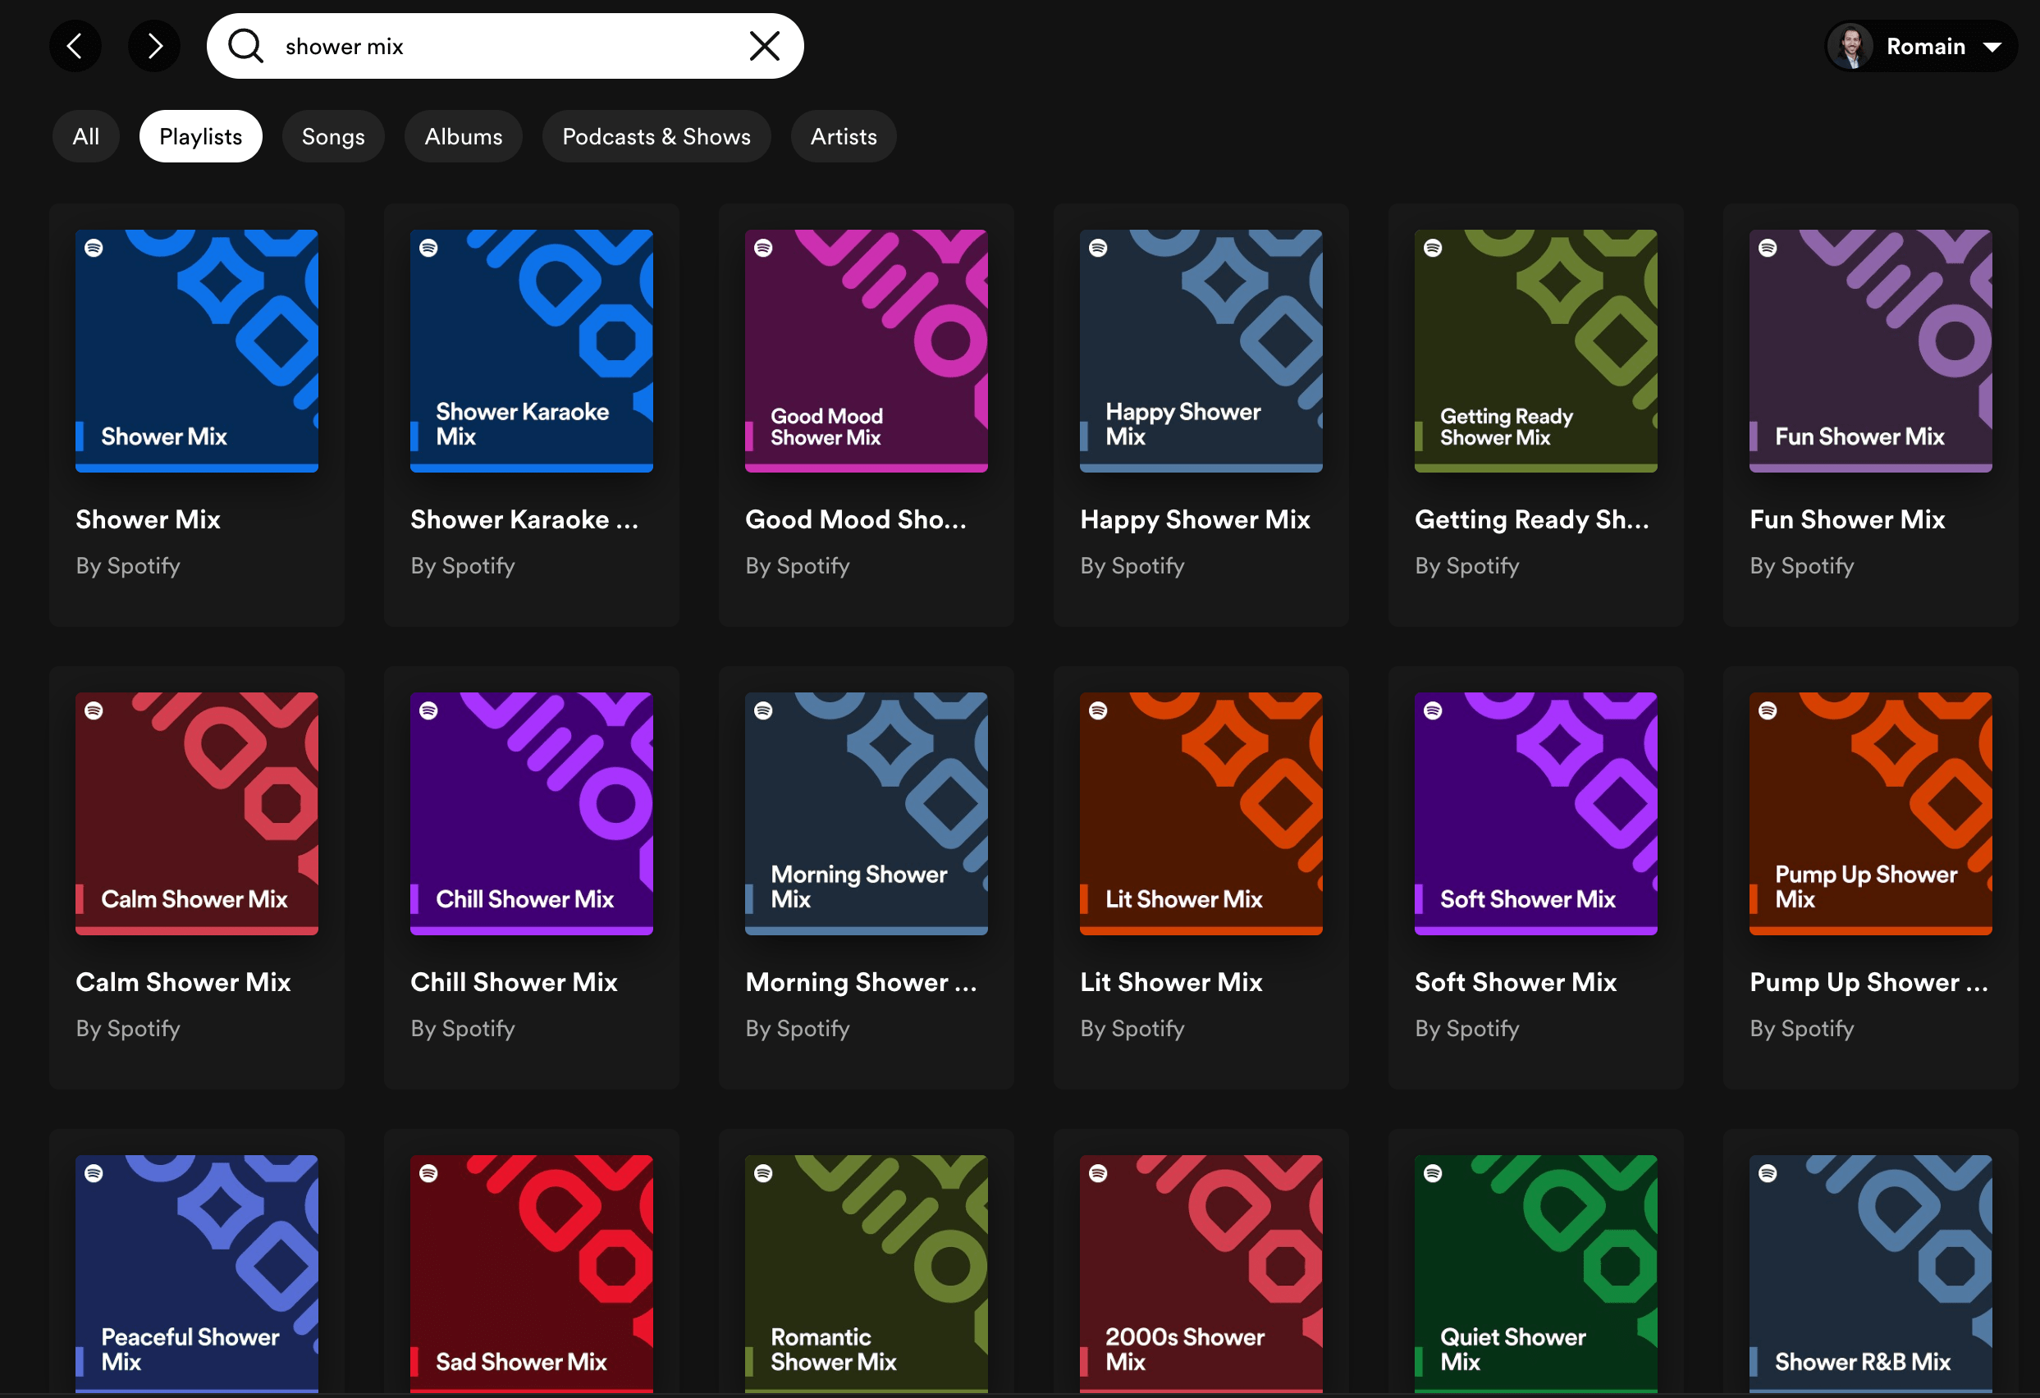Click By Spotify under Calm Shower Mix
The height and width of the screenshot is (1398, 2040).
tap(127, 1028)
